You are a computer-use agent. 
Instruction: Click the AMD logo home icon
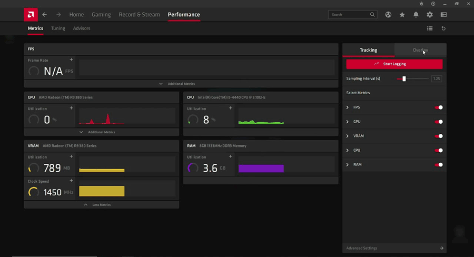pyautogui.click(x=31, y=15)
